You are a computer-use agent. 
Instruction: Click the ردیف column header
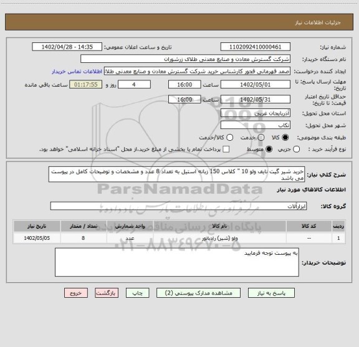click(x=338, y=226)
